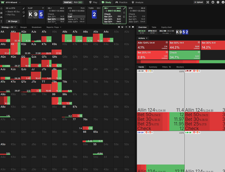Viewport: 225px width, 172px height.
Task: Click the green Check 34.7% action swatch
Action: tap(184, 55)
